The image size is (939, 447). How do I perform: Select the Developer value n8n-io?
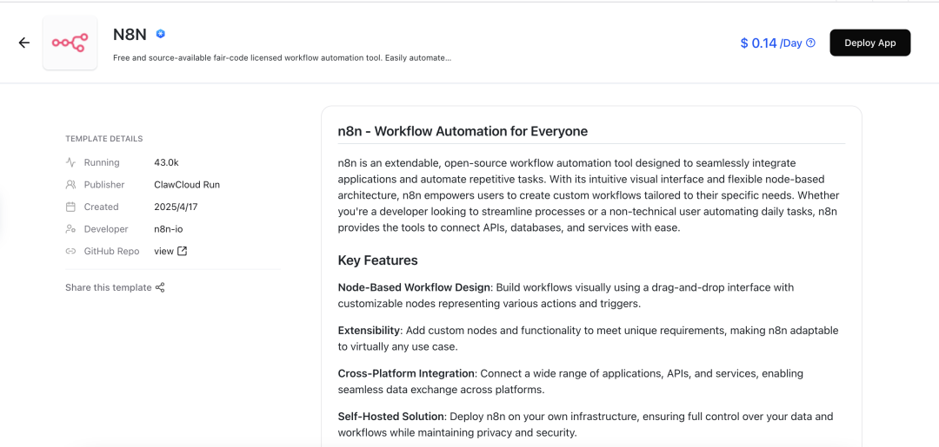(169, 229)
